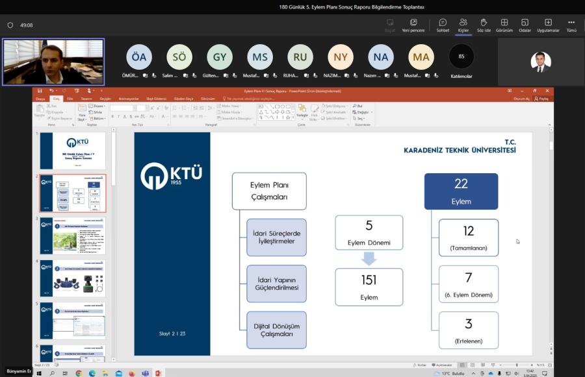
Task: Click the 12 (Tamamlanan) box
Action: coord(469,237)
